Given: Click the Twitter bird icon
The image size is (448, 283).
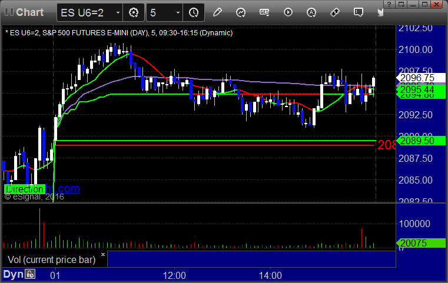Looking at the screenshot, I should click(380, 12).
